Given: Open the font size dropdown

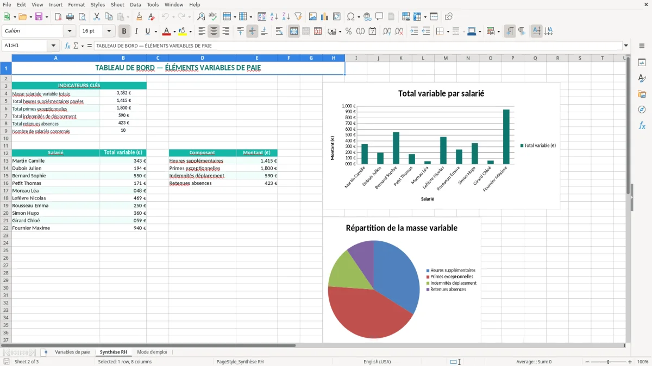Looking at the screenshot, I should tap(109, 31).
